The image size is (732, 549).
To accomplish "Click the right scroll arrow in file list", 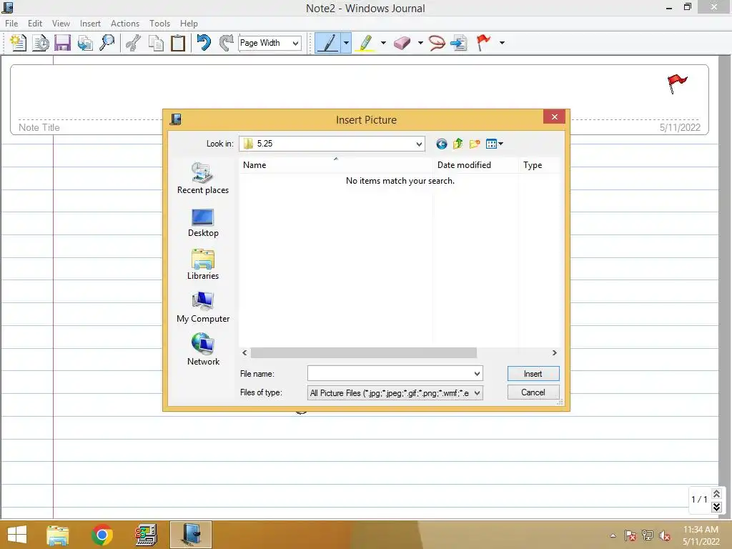I will coord(554,353).
